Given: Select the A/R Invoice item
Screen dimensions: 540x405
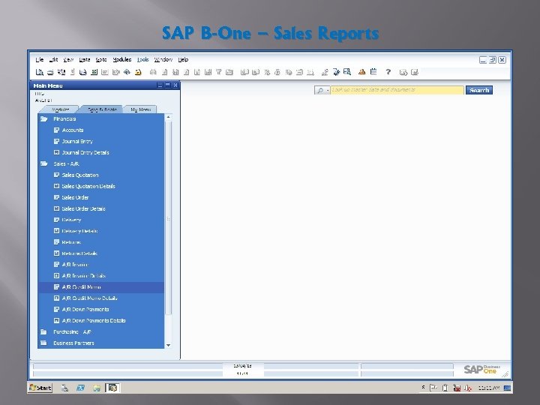Looking at the screenshot, I should pyautogui.click(x=75, y=265).
